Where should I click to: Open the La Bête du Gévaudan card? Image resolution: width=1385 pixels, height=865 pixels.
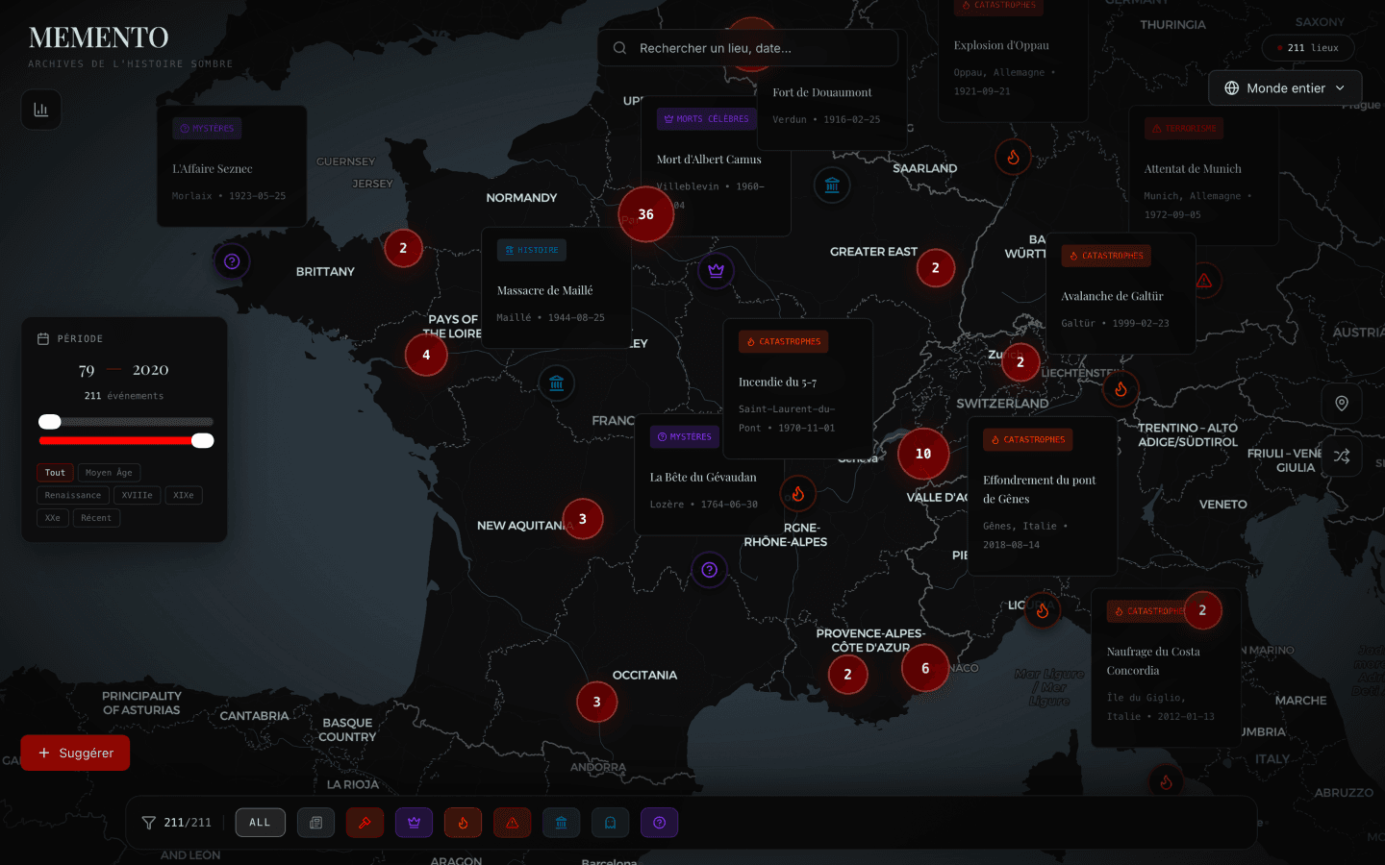pyautogui.click(x=710, y=475)
